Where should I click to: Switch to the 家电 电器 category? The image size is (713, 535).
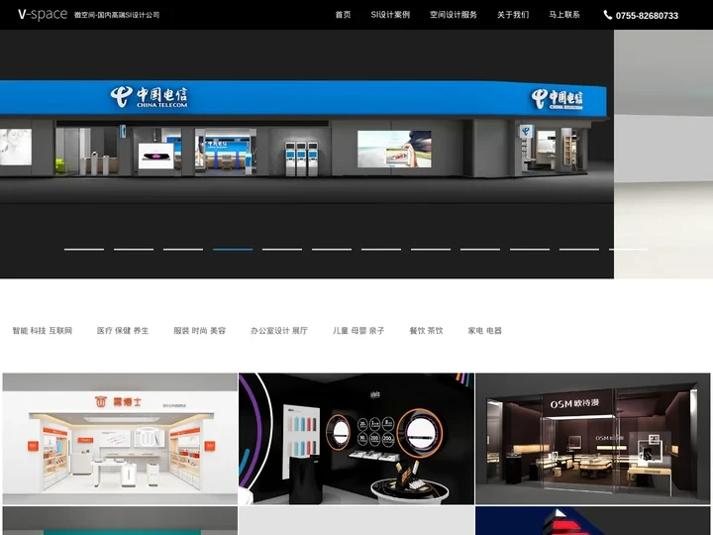tap(484, 331)
